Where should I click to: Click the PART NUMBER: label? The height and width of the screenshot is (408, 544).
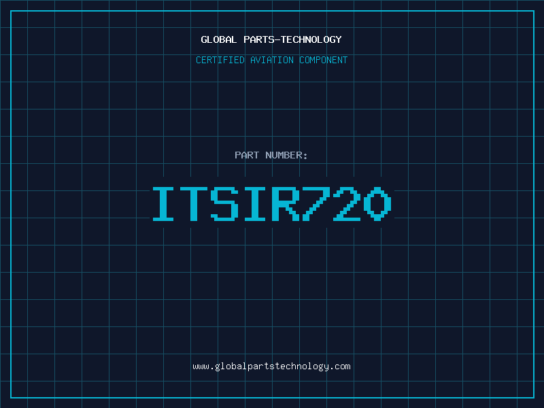(271, 155)
